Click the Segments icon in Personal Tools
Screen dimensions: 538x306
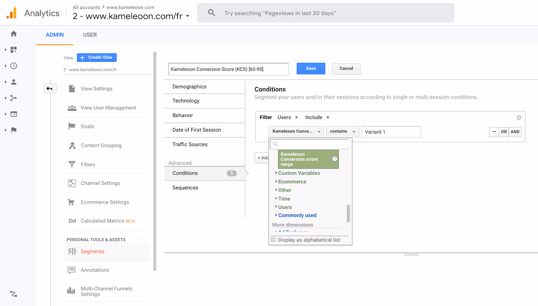(x=72, y=251)
